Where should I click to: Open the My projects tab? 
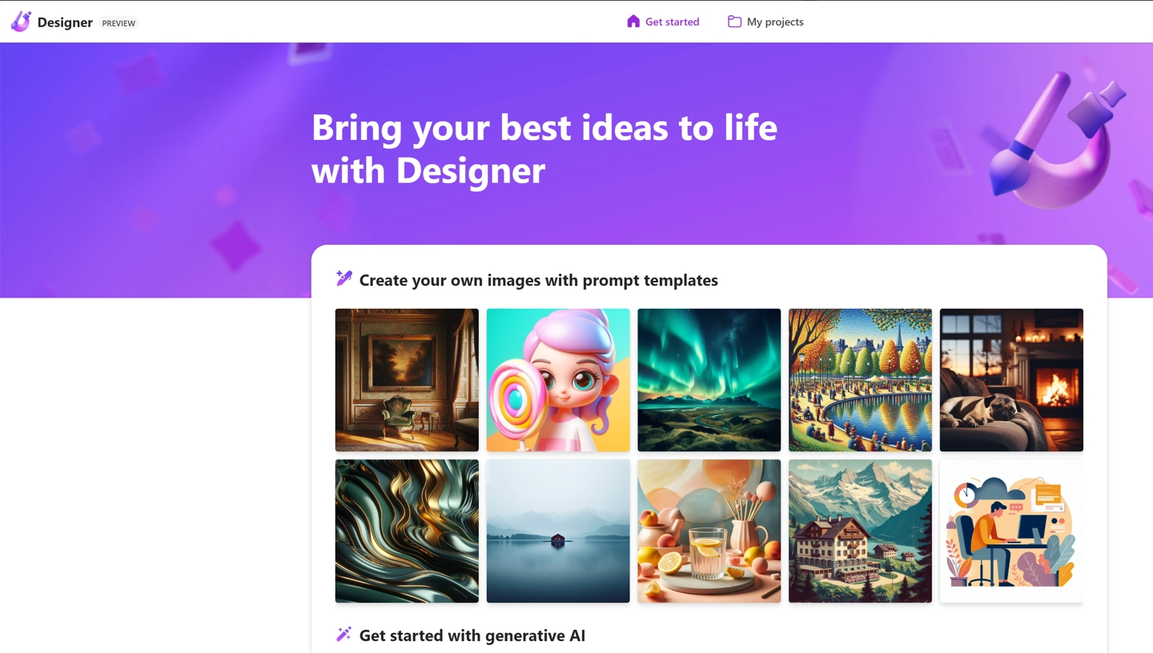[x=765, y=22]
